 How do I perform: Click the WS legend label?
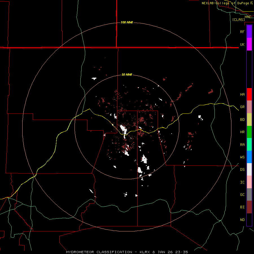pyautogui.click(x=242, y=157)
